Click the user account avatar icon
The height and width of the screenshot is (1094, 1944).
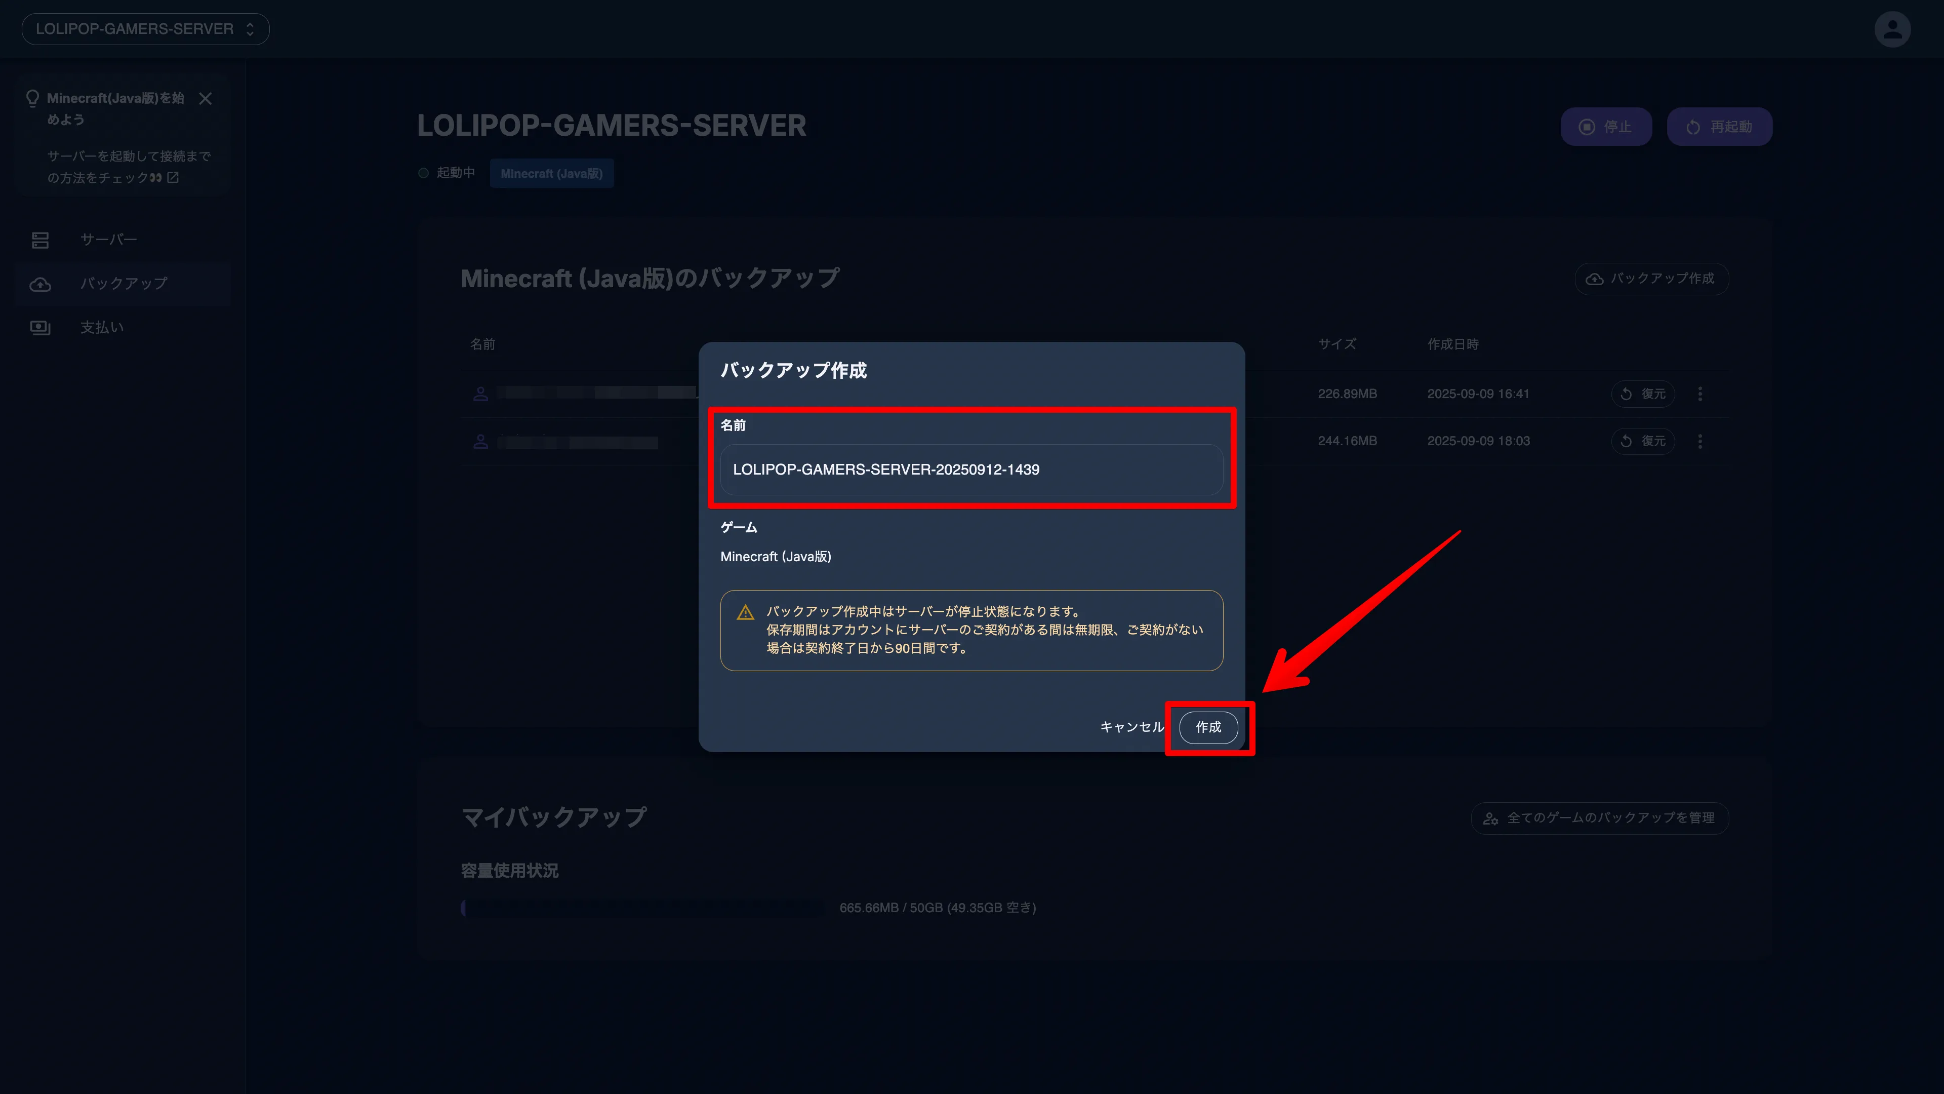point(1892,29)
